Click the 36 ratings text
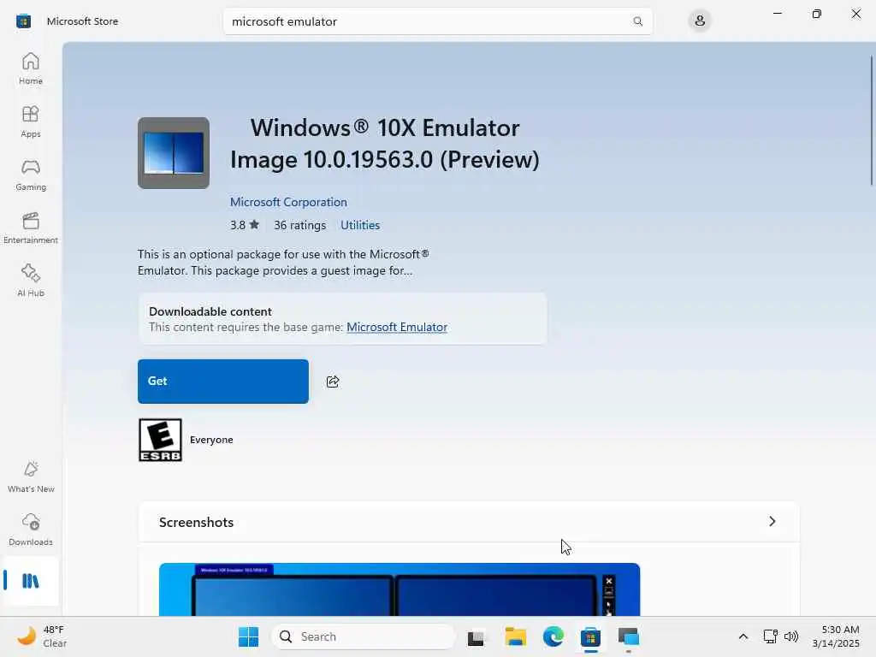This screenshot has height=657, width=876. [300, 225]
